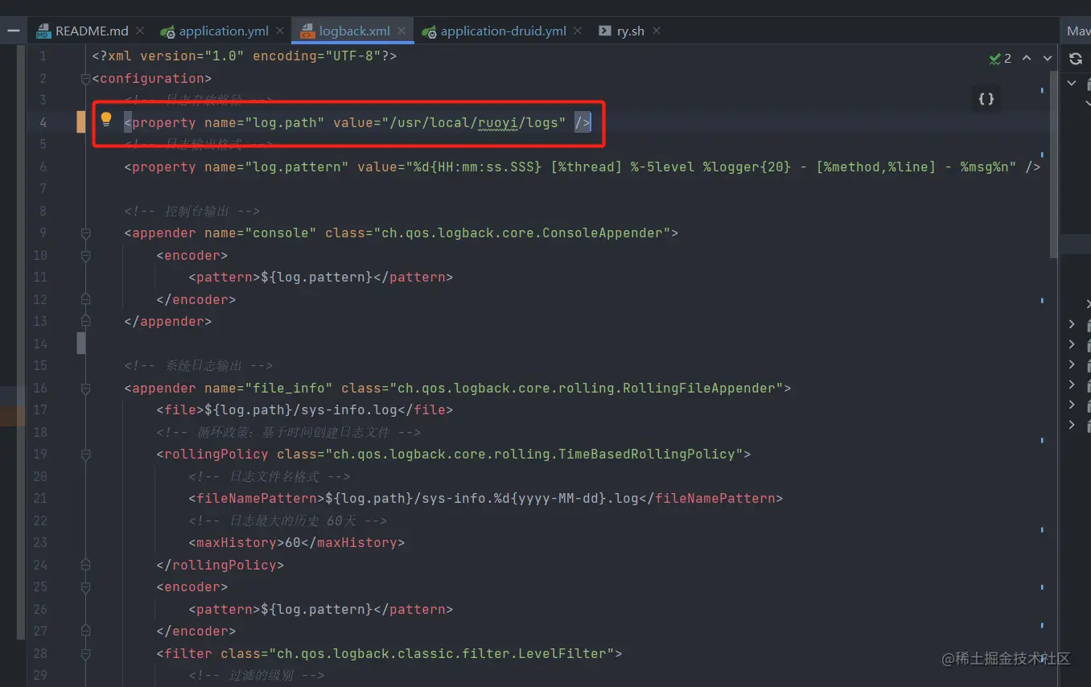Close the logback.xml tab
Screen dimensions: 1091x687
click(x=401, y=31)
